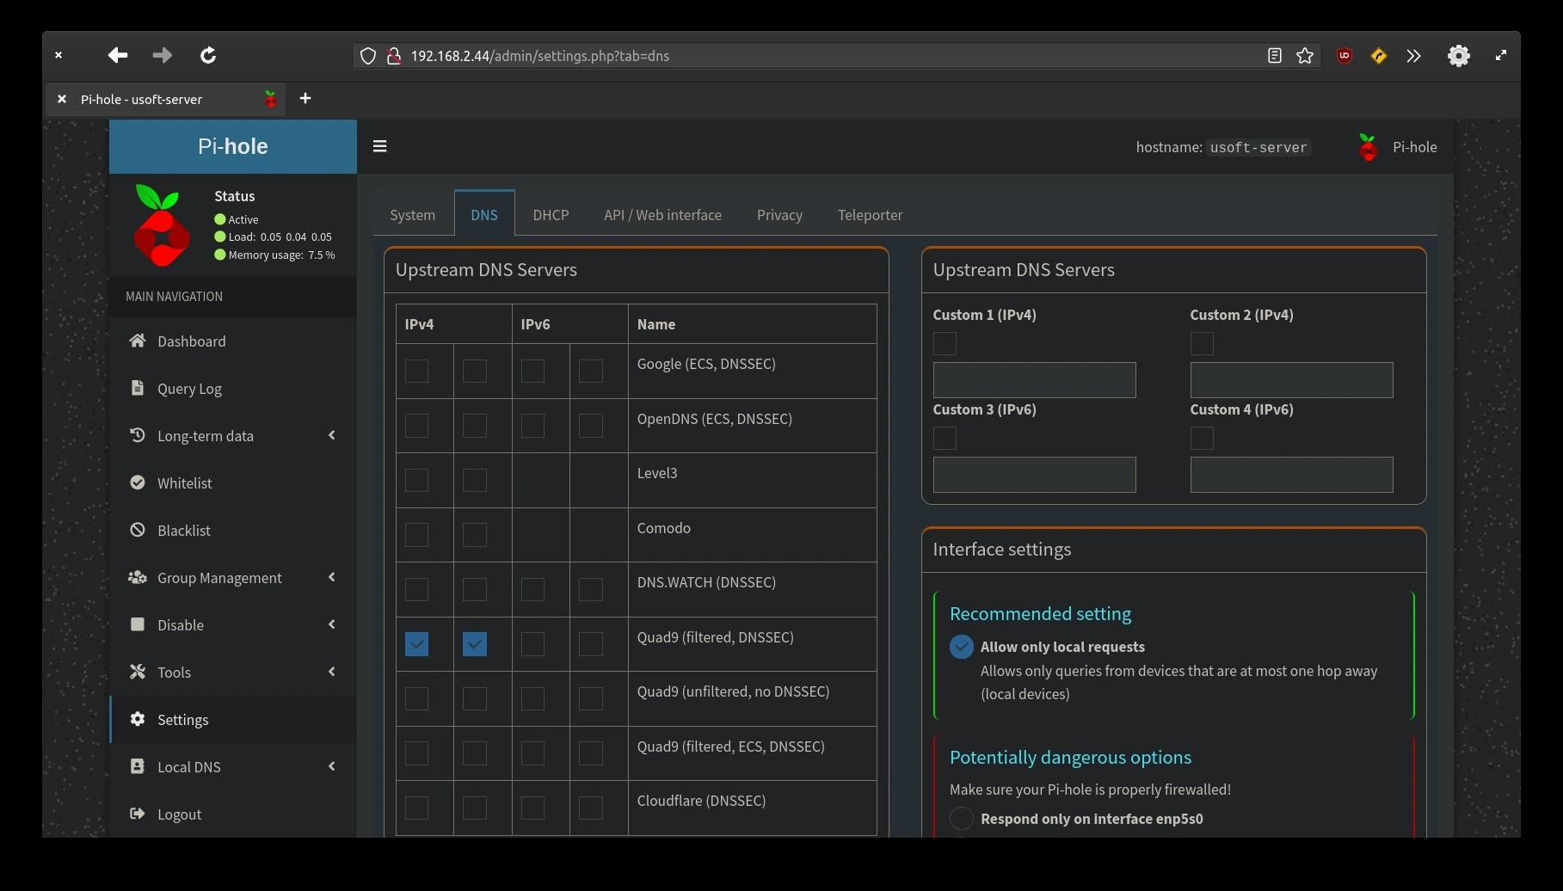Toggle fullscreen arrows icon in browser
This screenshot has width=1563, height=891.
click(x=1501, y=55)
